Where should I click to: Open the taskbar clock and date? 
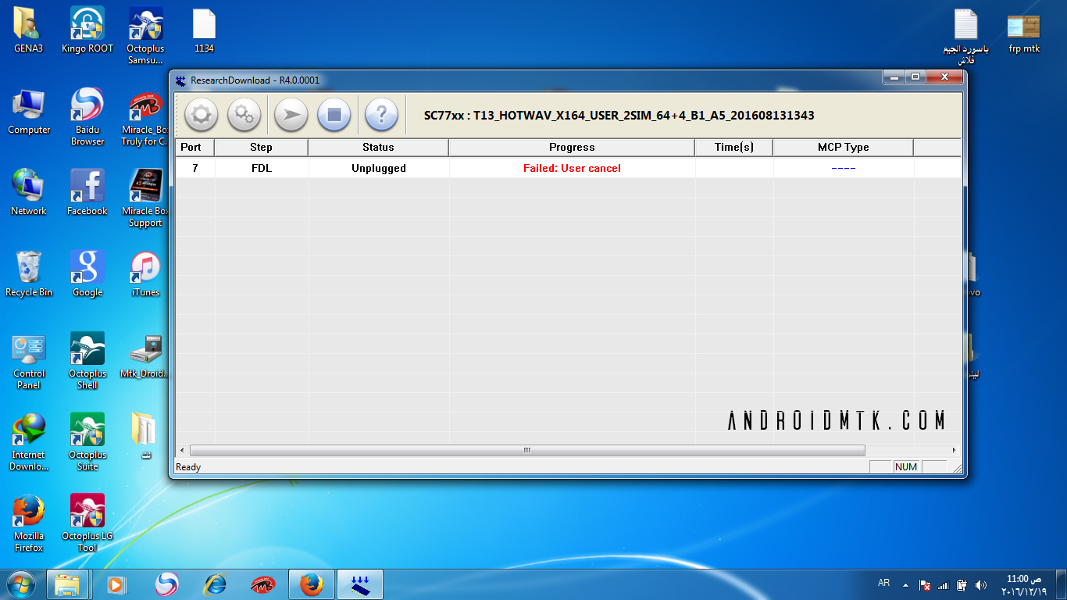click(x=1023, y=584)
